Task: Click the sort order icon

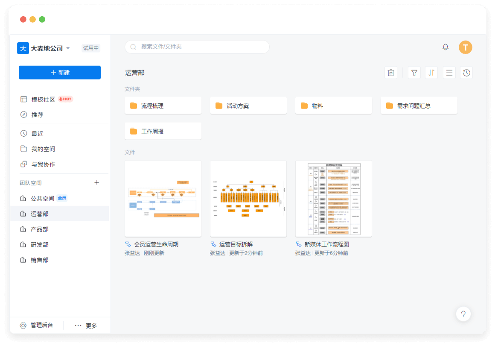Action: click(x=431, y=73)
